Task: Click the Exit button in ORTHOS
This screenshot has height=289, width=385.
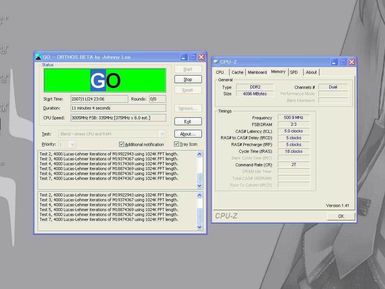Action: tap(188, 122)
